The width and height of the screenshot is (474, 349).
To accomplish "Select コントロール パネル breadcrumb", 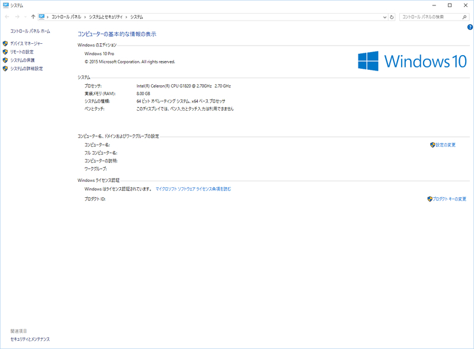I will point(66,17).
